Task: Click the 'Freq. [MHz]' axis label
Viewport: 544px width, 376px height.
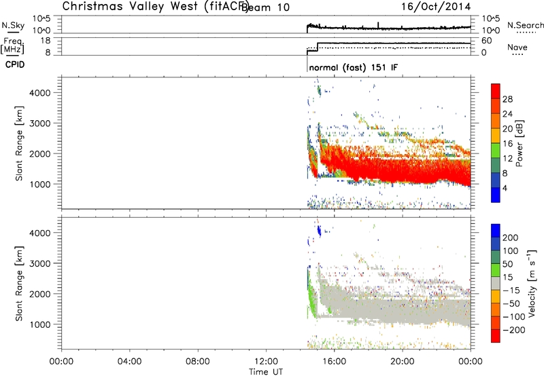Action: pos(12,46)
